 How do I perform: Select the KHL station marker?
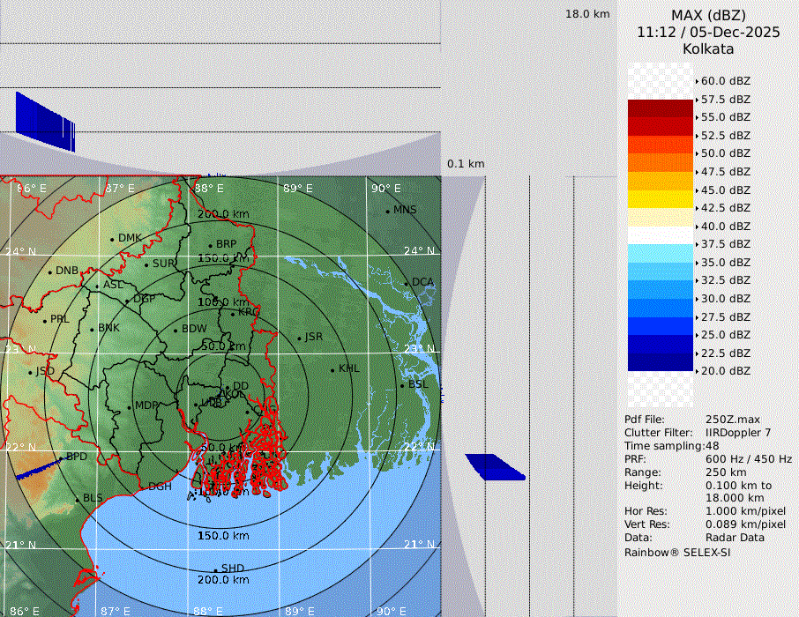coord(332,370)
